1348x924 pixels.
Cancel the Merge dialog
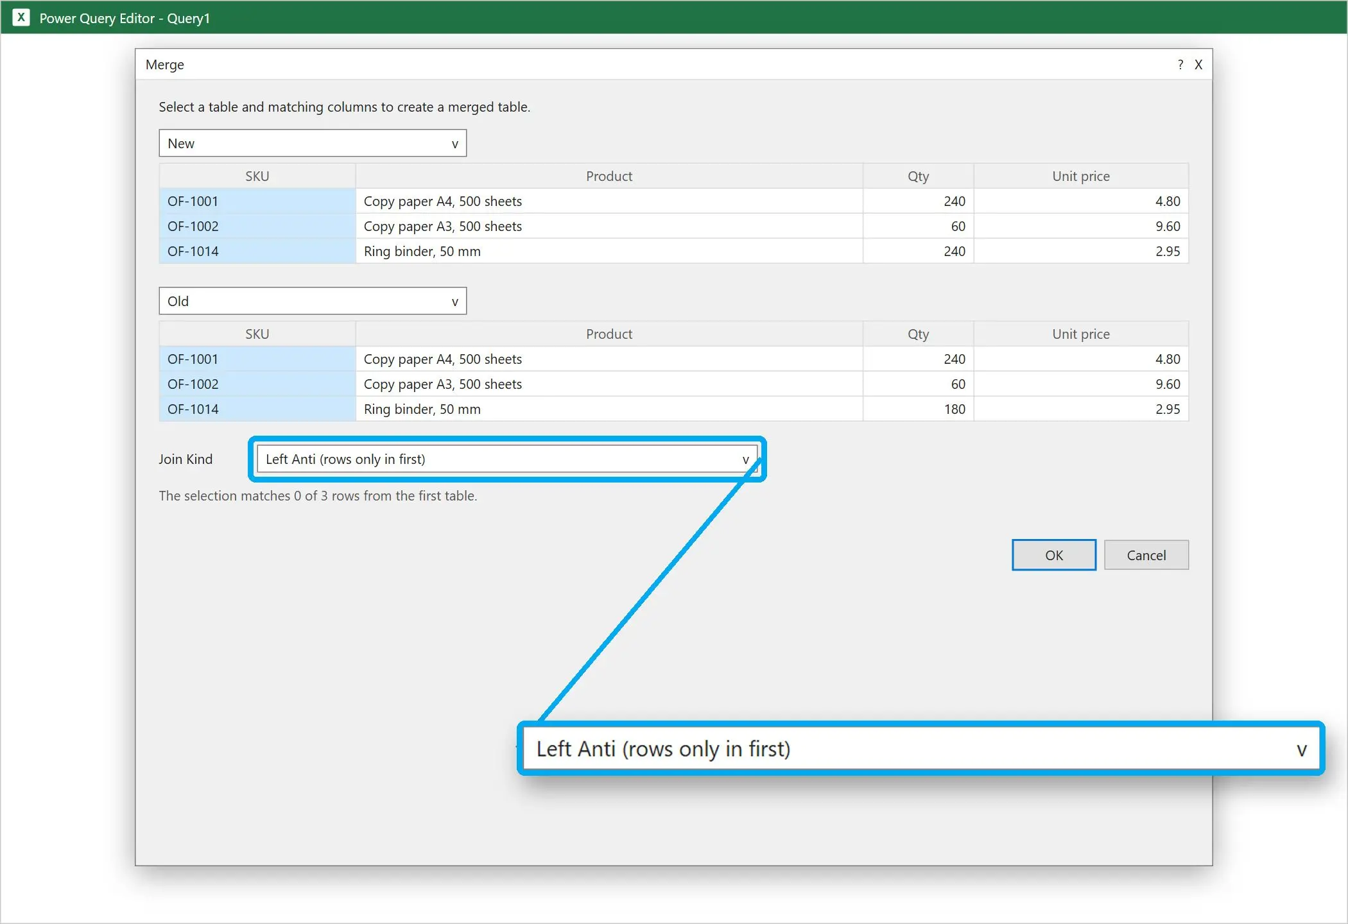pos(1146,555)
